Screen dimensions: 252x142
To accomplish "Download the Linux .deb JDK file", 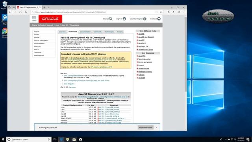I will click(109, 107).
